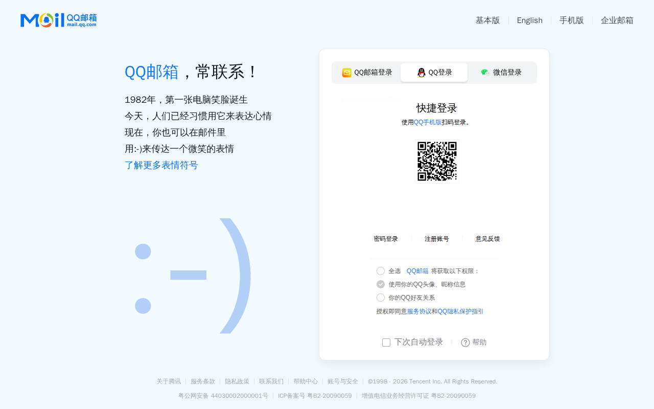The image size is (654, 409).
Task: Click the QQ Mail logo
Action: (x=58, y=20)
